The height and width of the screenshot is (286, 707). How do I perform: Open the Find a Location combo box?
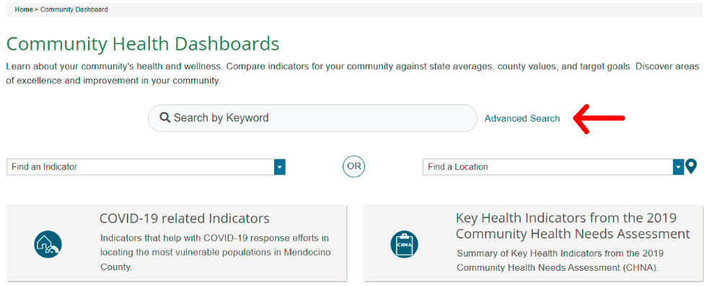coord(554,166)
